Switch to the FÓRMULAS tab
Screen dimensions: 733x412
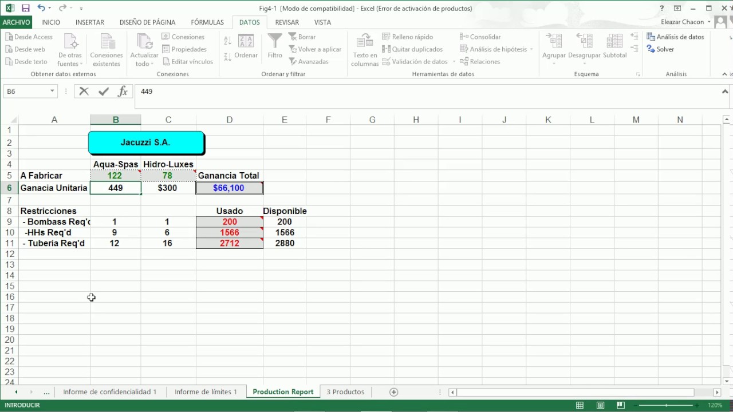207,22
